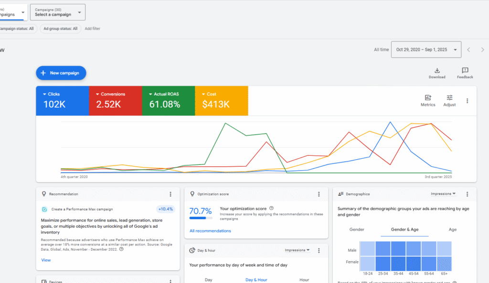
Task: Open the three-dot menu on the Optimization score card
Action: click(319, 194)
